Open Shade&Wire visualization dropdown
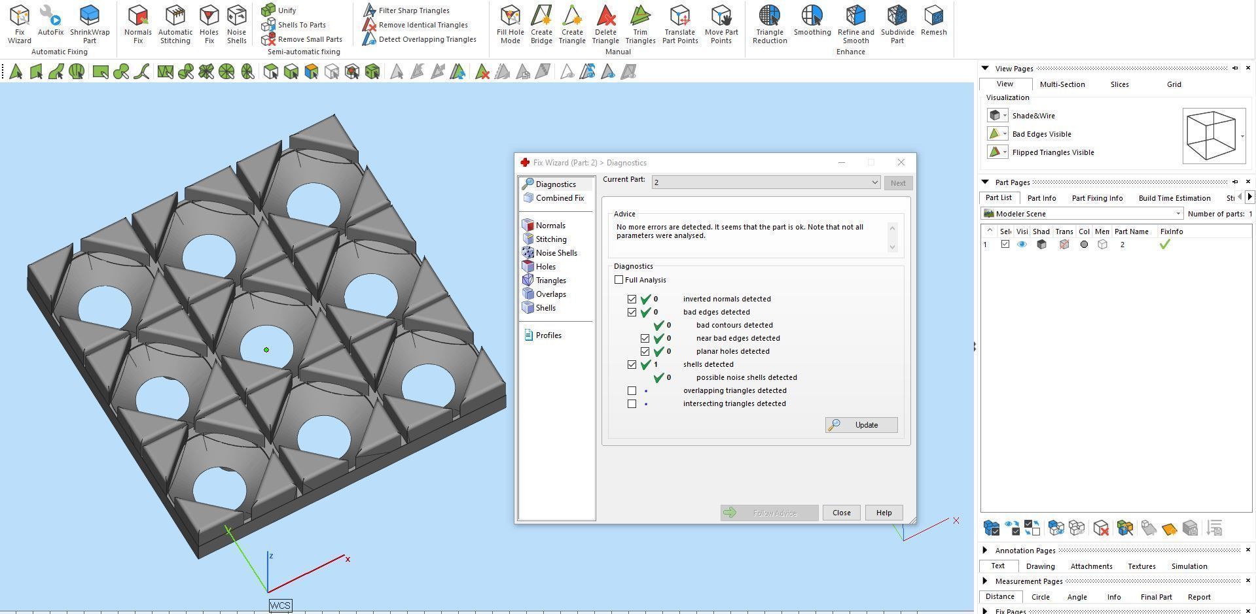Viewport: 1256px width, 614px height. [997, 116]
